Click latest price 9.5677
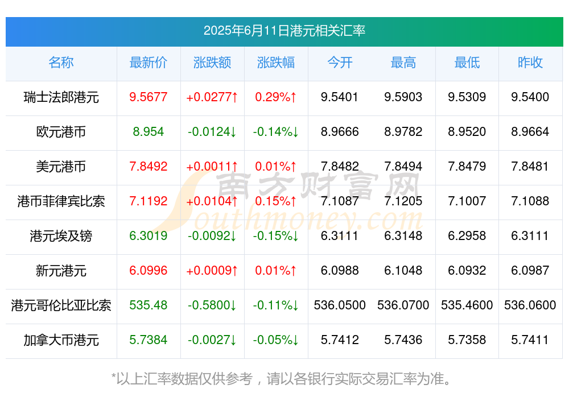This screenshot has height=397, width=569. [149, 97]
